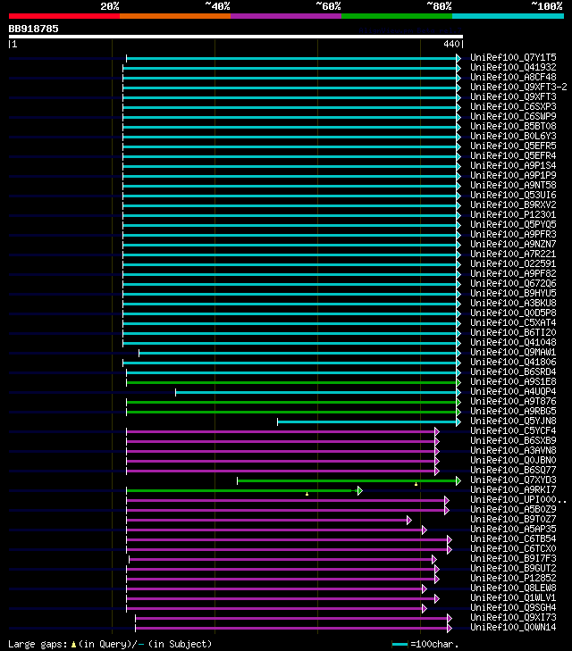This screenshot has height=651, width=572.
Task: Click the UniRef100_A9S1E8 label
Action: click(x=513, y=381)
